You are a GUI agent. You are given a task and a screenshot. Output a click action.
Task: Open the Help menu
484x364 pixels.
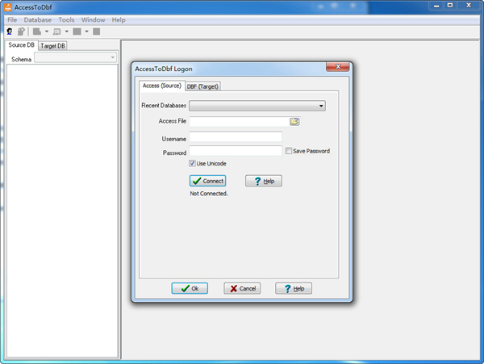coord(119,19)
